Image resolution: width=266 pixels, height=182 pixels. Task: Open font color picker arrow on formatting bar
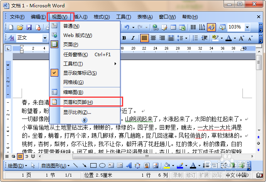tap(235, 38)
